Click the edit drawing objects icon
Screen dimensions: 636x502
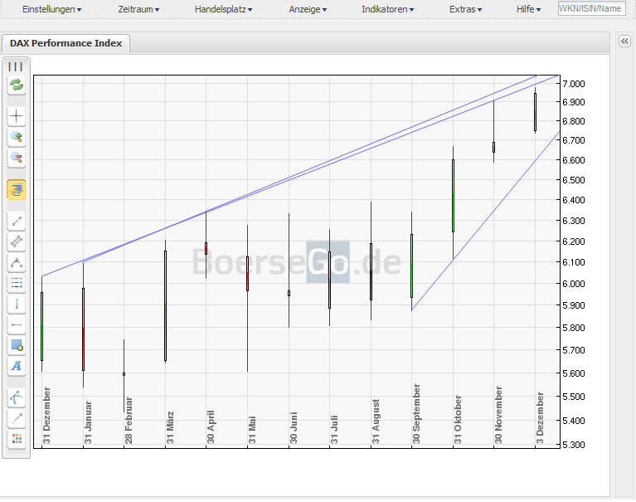(17, 397)
